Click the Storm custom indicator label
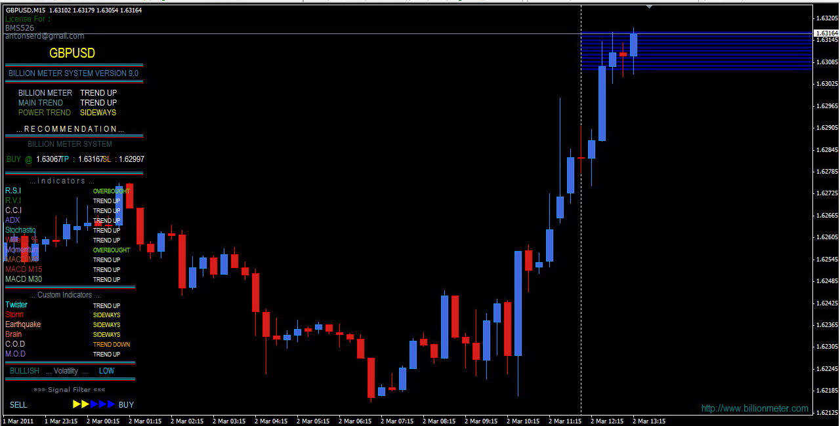Screen dimensions: 840x426 pyautogui.click(x=14, y=315)
